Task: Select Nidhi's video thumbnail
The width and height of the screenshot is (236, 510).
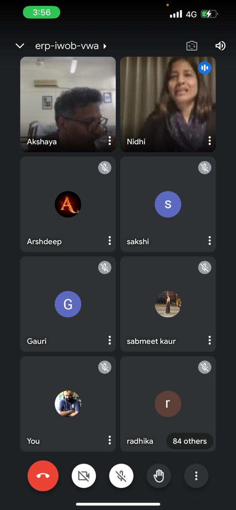Action: click(168, 104)
